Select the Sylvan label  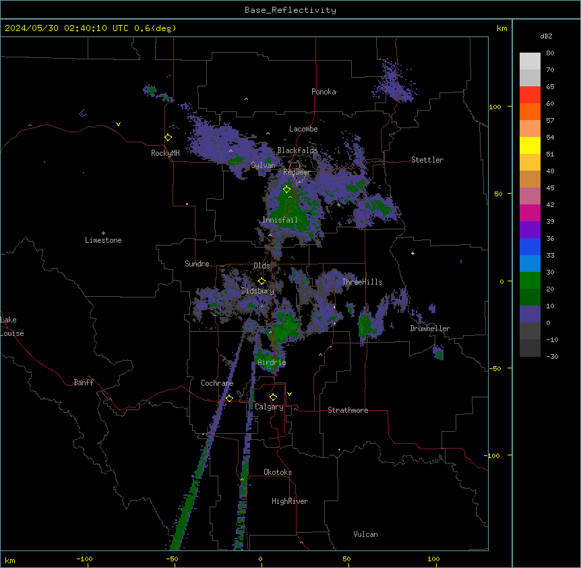click(x=263, y=165)
